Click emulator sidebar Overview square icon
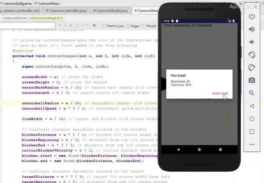The image size is (264, 183). [x=252, y=132]
